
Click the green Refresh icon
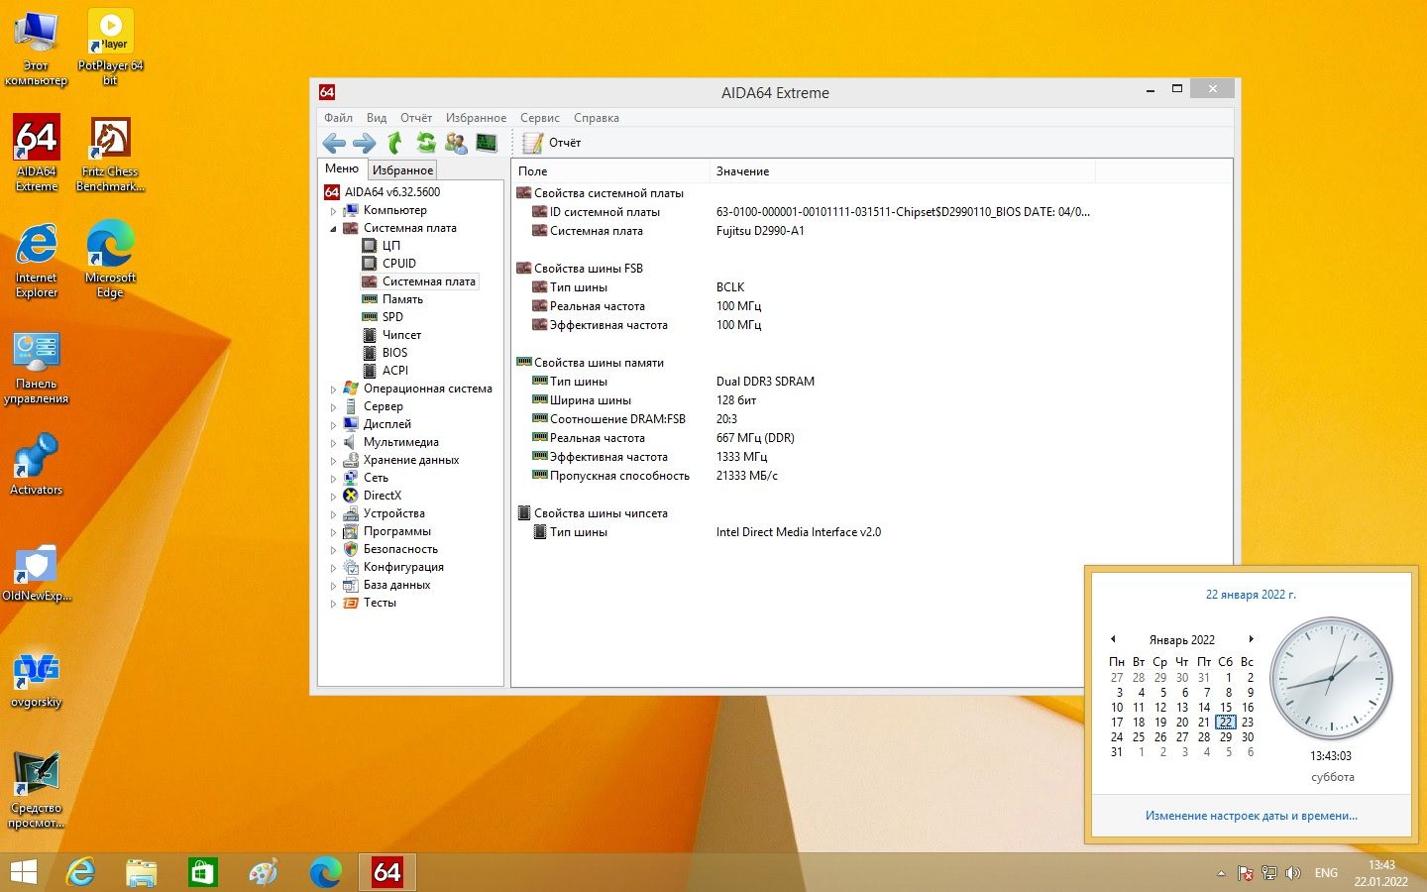(426, 143)
